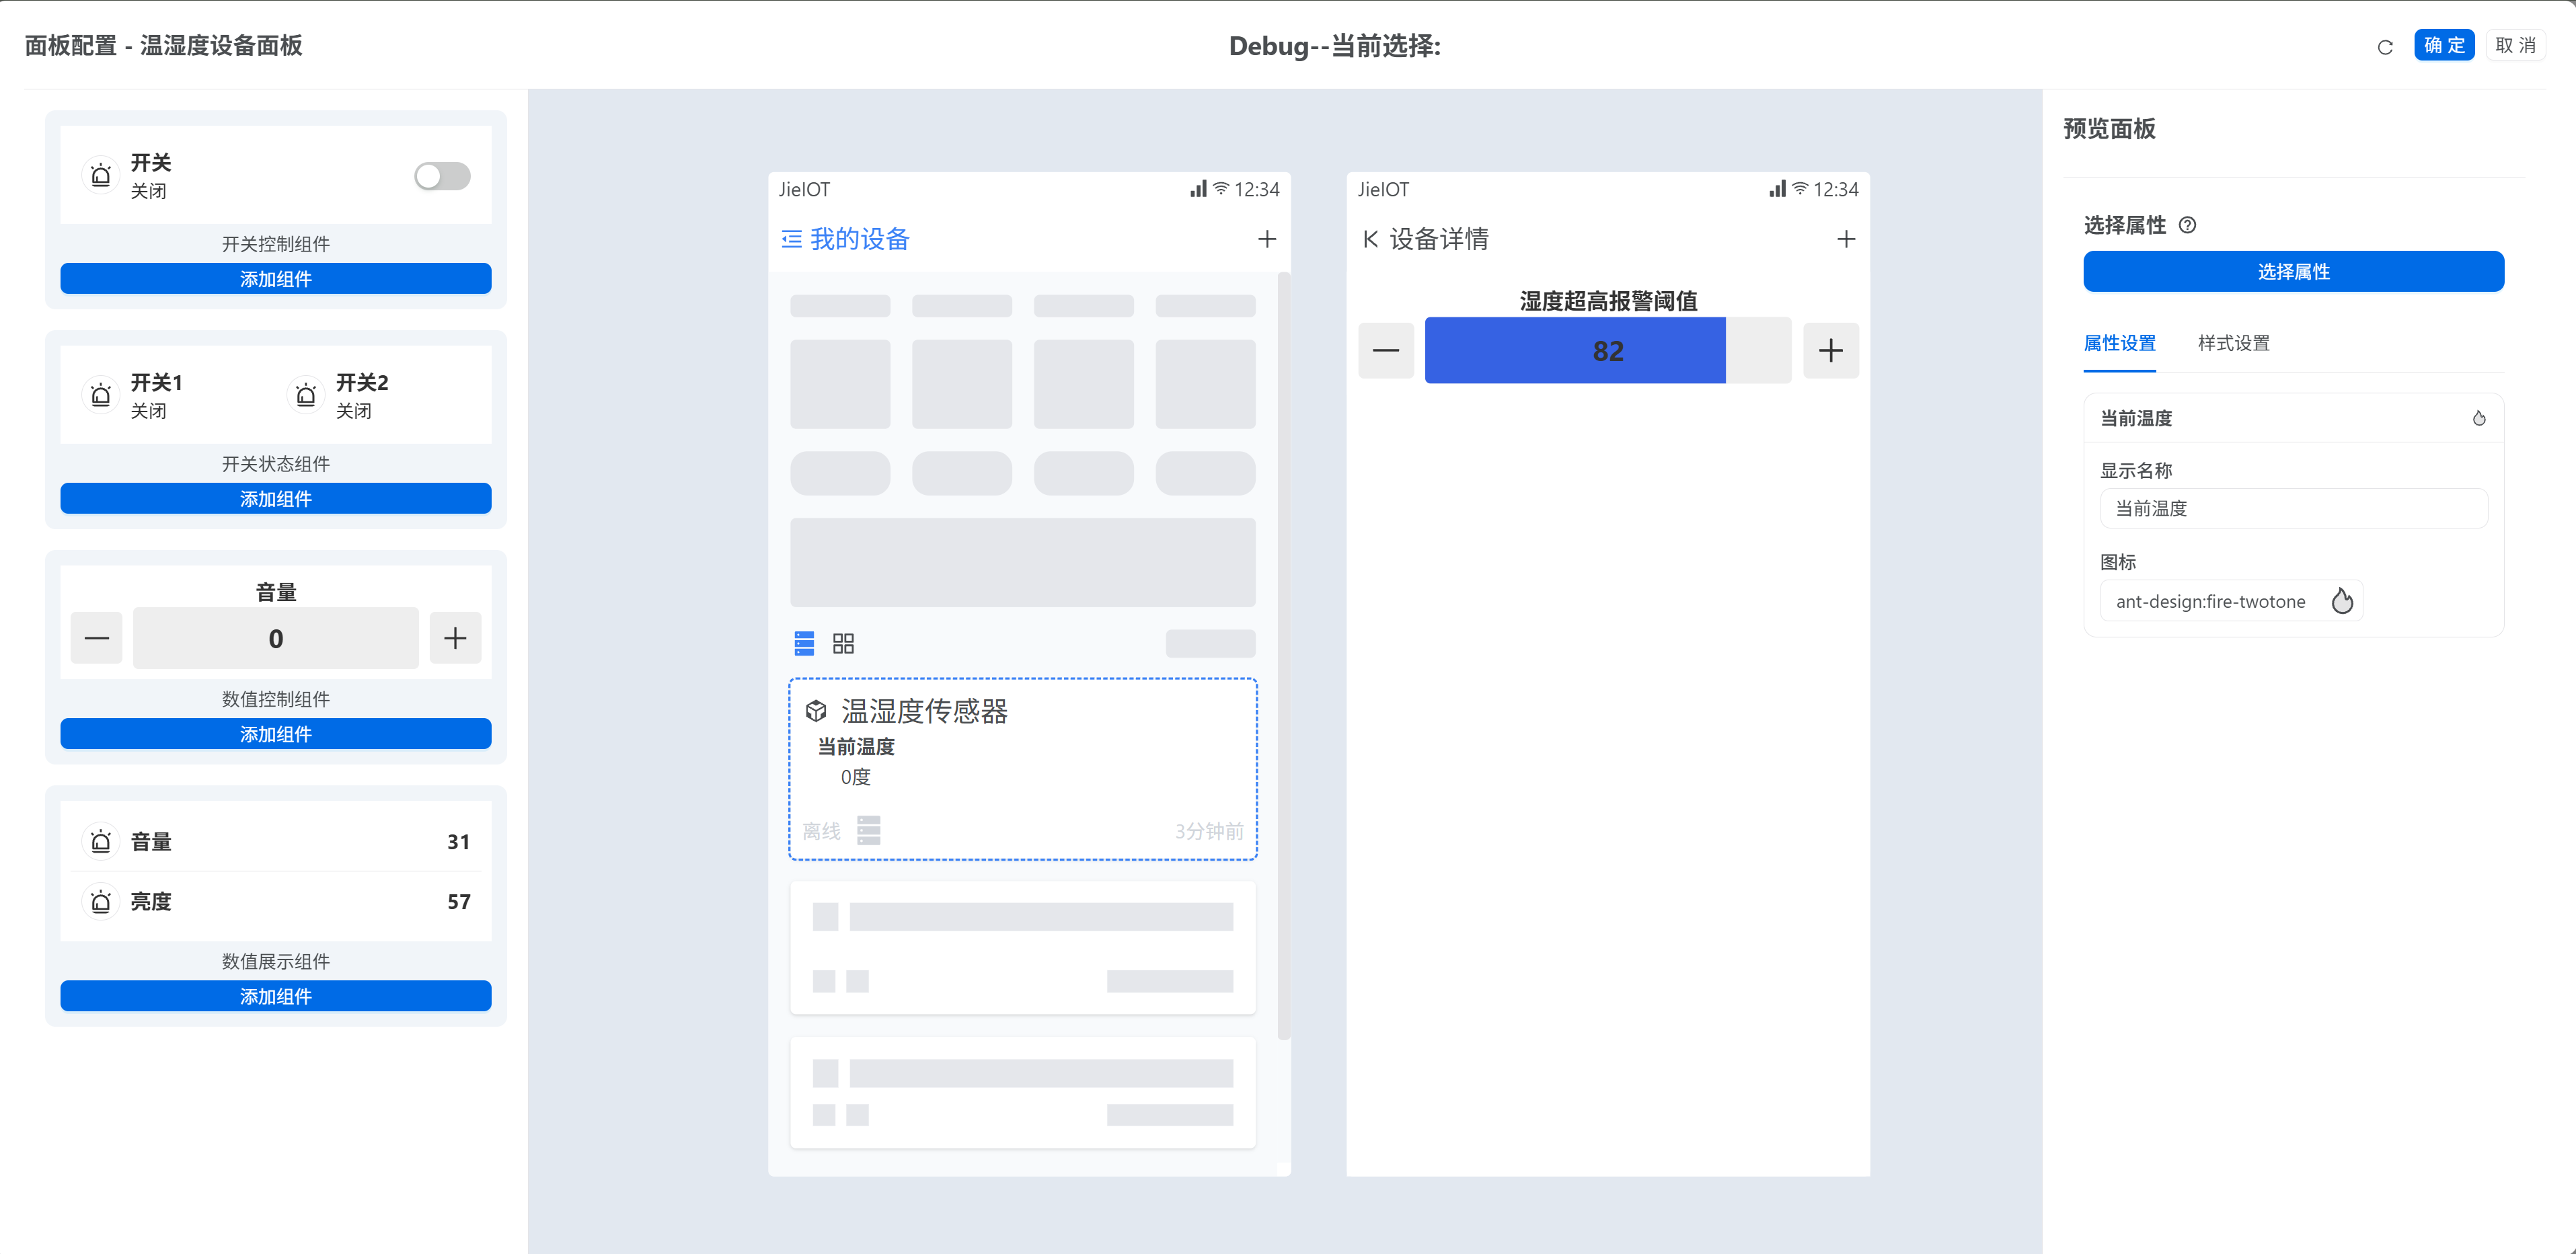Switch to list view icon
The width and height of the screenshot is (2576, 1254).
(x=804, y=643)
